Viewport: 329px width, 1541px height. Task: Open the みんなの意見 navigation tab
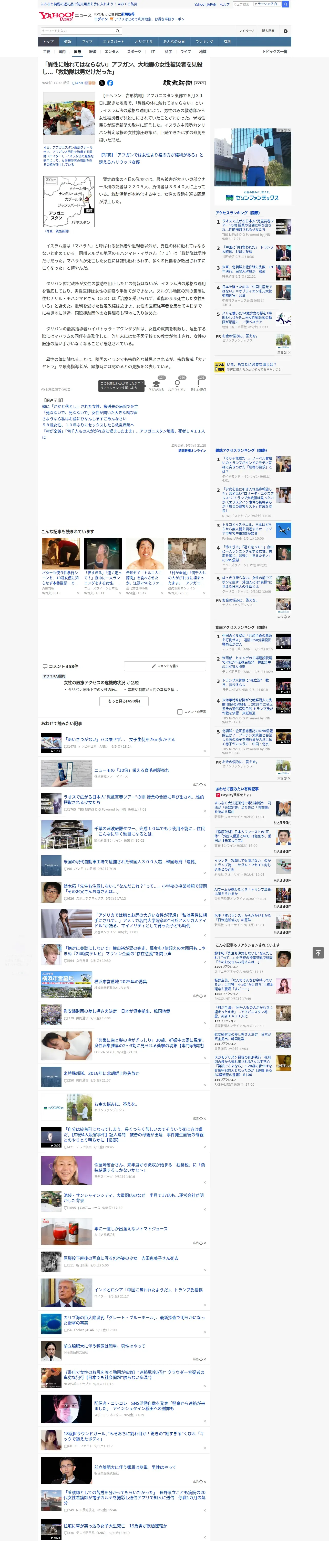tap(174, 42)
